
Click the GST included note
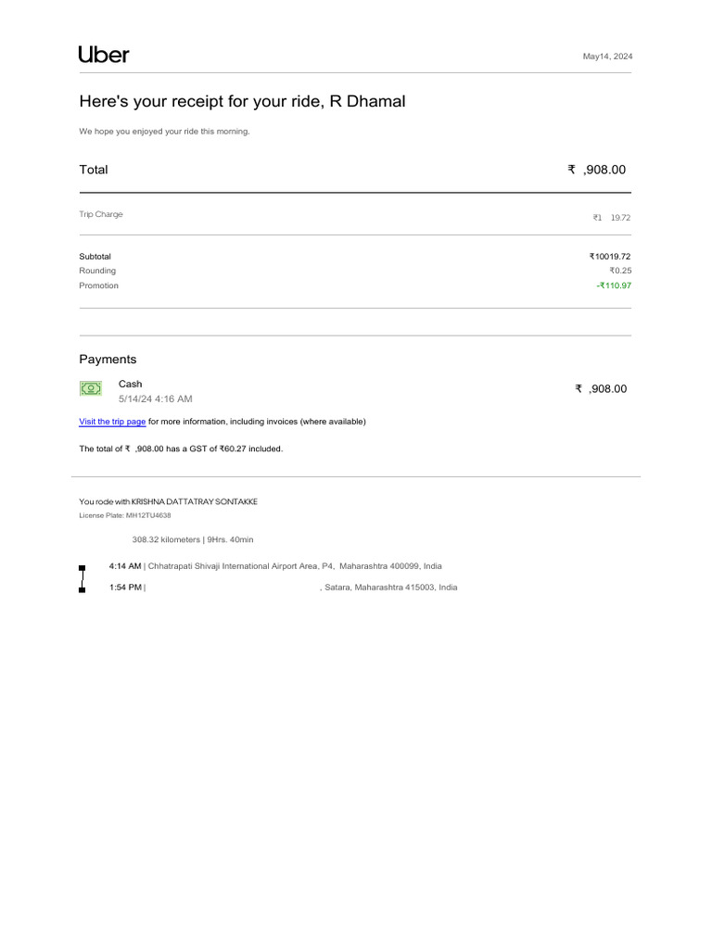coord(181,449)
